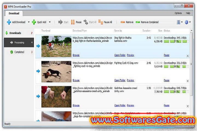Image resolution: width=197 pixels, height=131 pixels.
Task: Select Downloads category in sidebar
Action: point(19,33)
